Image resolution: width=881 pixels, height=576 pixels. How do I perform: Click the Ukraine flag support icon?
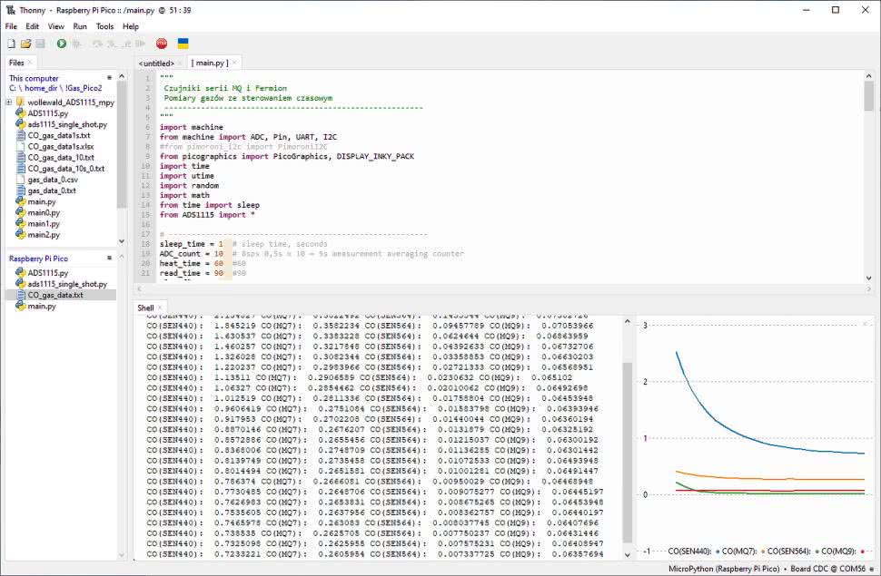click(183, 44)
